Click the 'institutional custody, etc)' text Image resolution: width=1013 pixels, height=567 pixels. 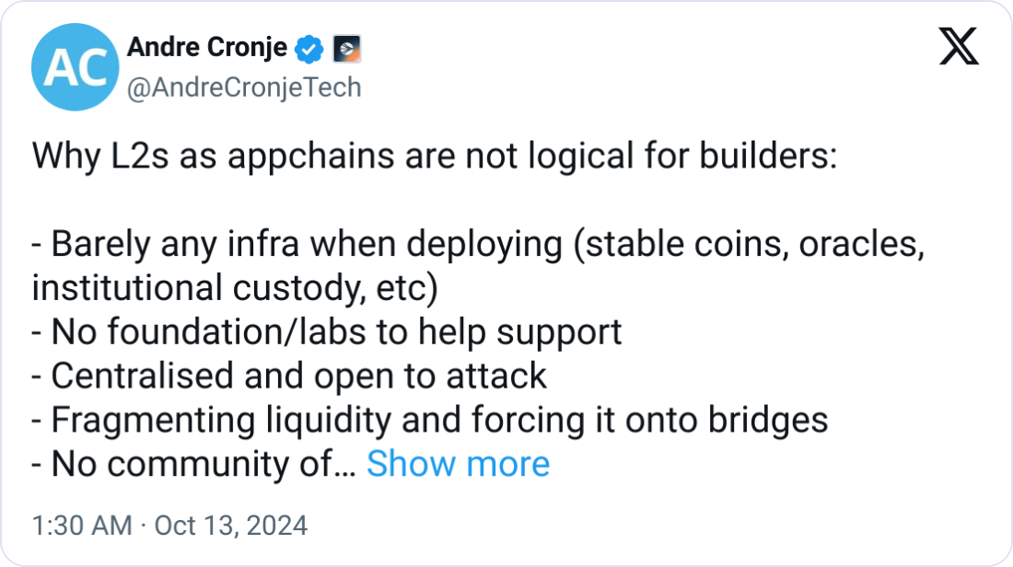click(235, 288)
